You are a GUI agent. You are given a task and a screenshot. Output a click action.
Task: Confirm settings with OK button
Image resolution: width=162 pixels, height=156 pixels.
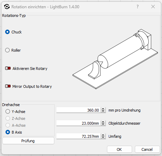(x=119, y=149)
